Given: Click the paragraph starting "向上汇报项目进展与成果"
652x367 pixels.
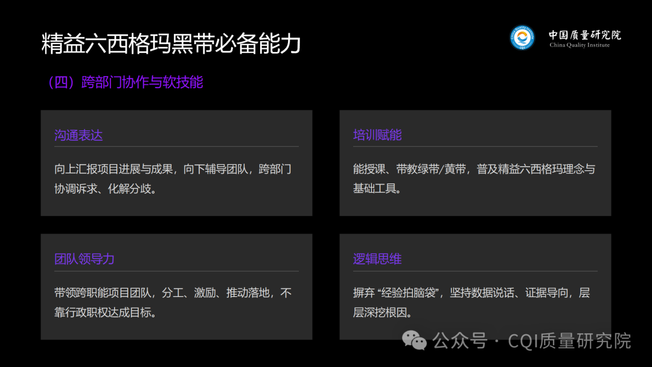Looking at the screenshot, I should point(173,179).
